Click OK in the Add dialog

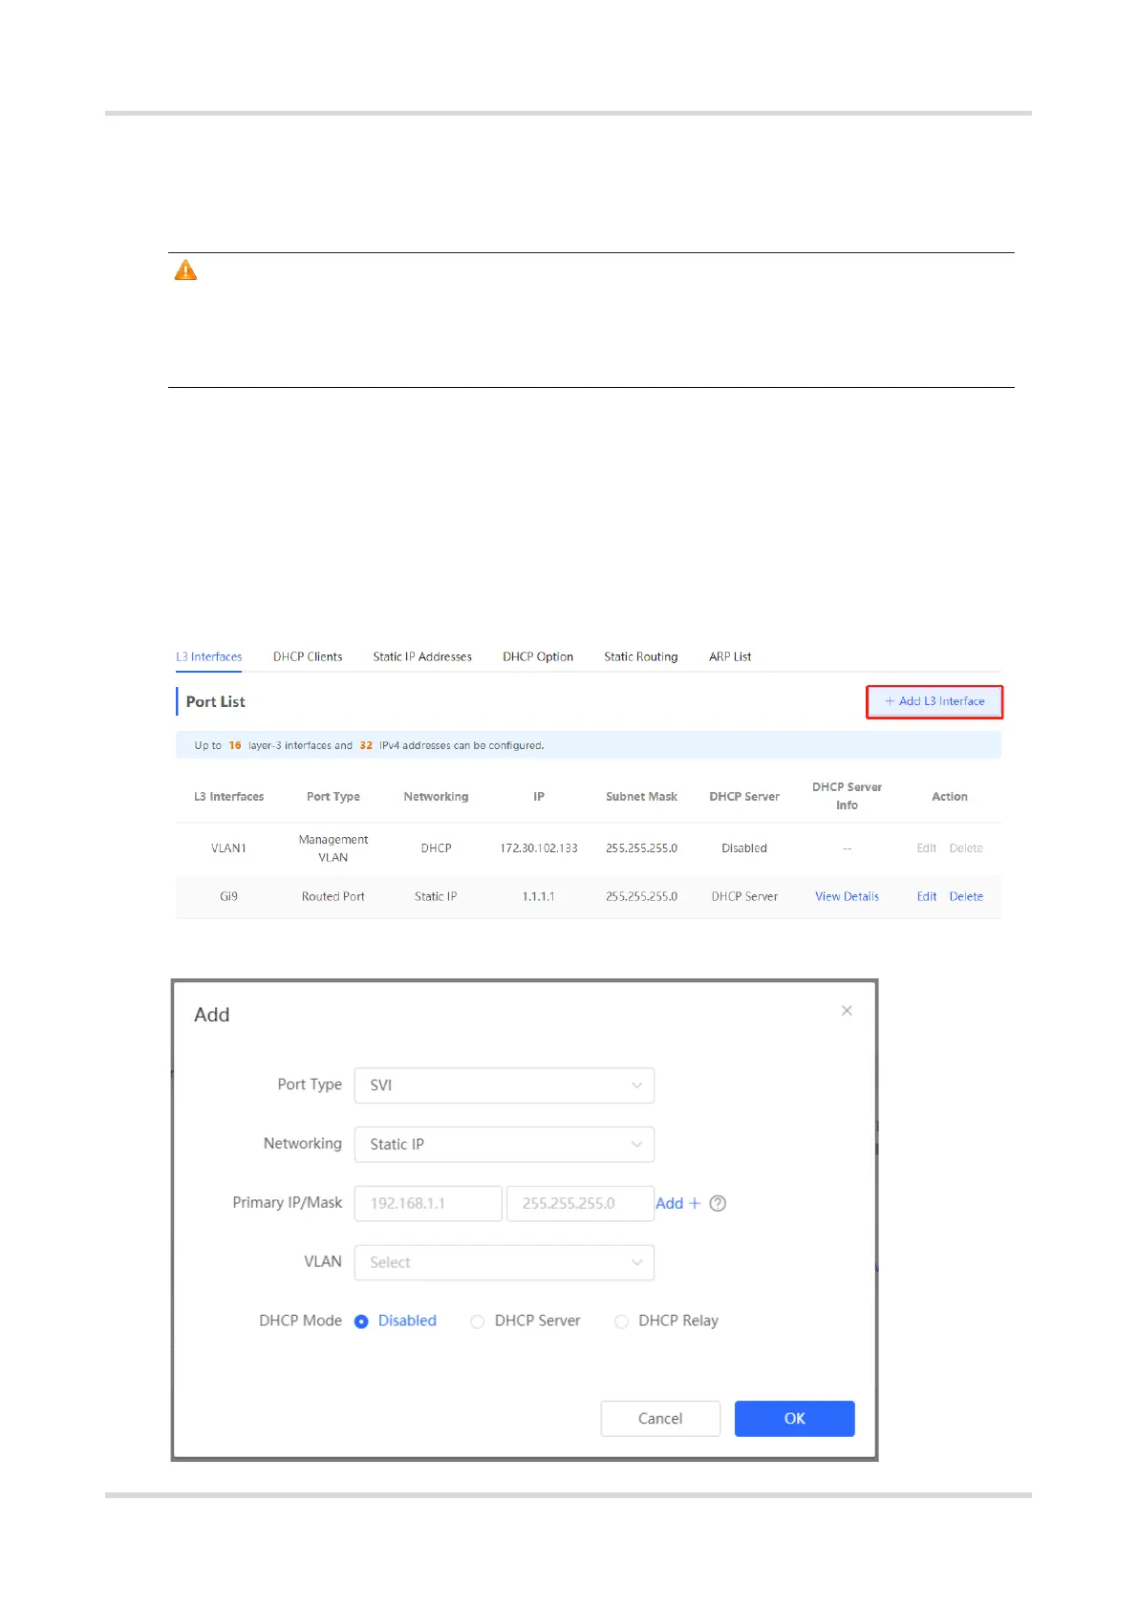[x=795, y=1419]
